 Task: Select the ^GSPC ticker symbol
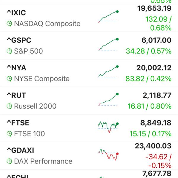coord(19,40)
